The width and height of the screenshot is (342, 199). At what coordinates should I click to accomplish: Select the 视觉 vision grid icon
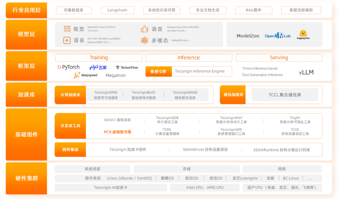point(67,29)
